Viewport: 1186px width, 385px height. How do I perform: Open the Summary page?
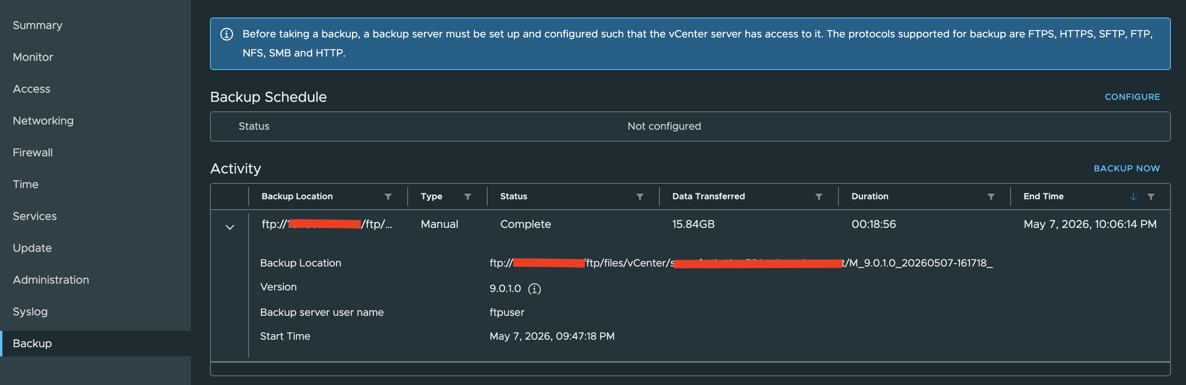pos(37,25)
